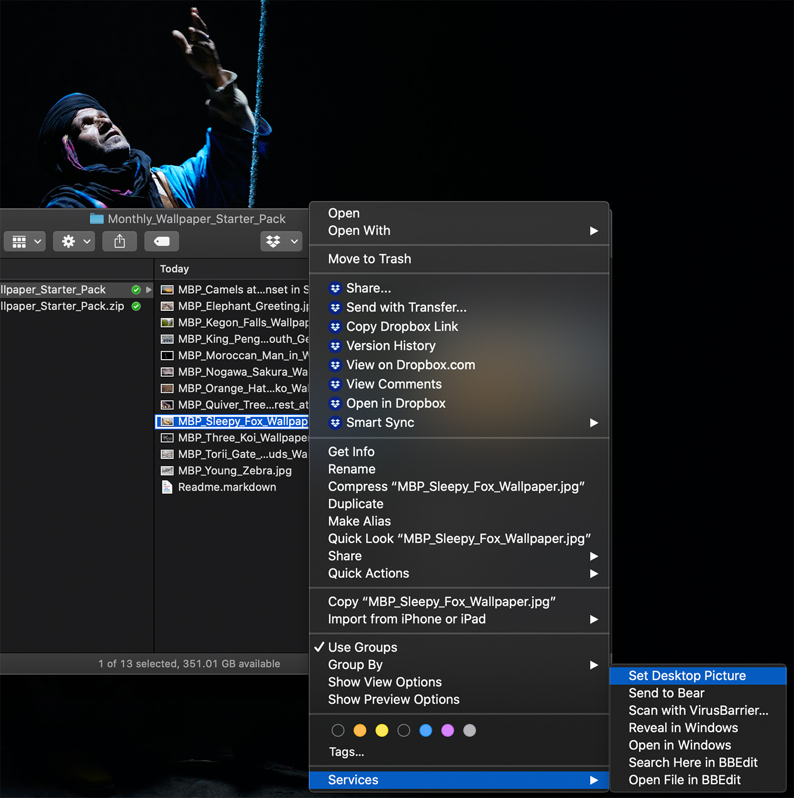Choose Set Desktop Picture from Services
The width and height of the screenshot is (794, 798).
(x=687, y=676)
